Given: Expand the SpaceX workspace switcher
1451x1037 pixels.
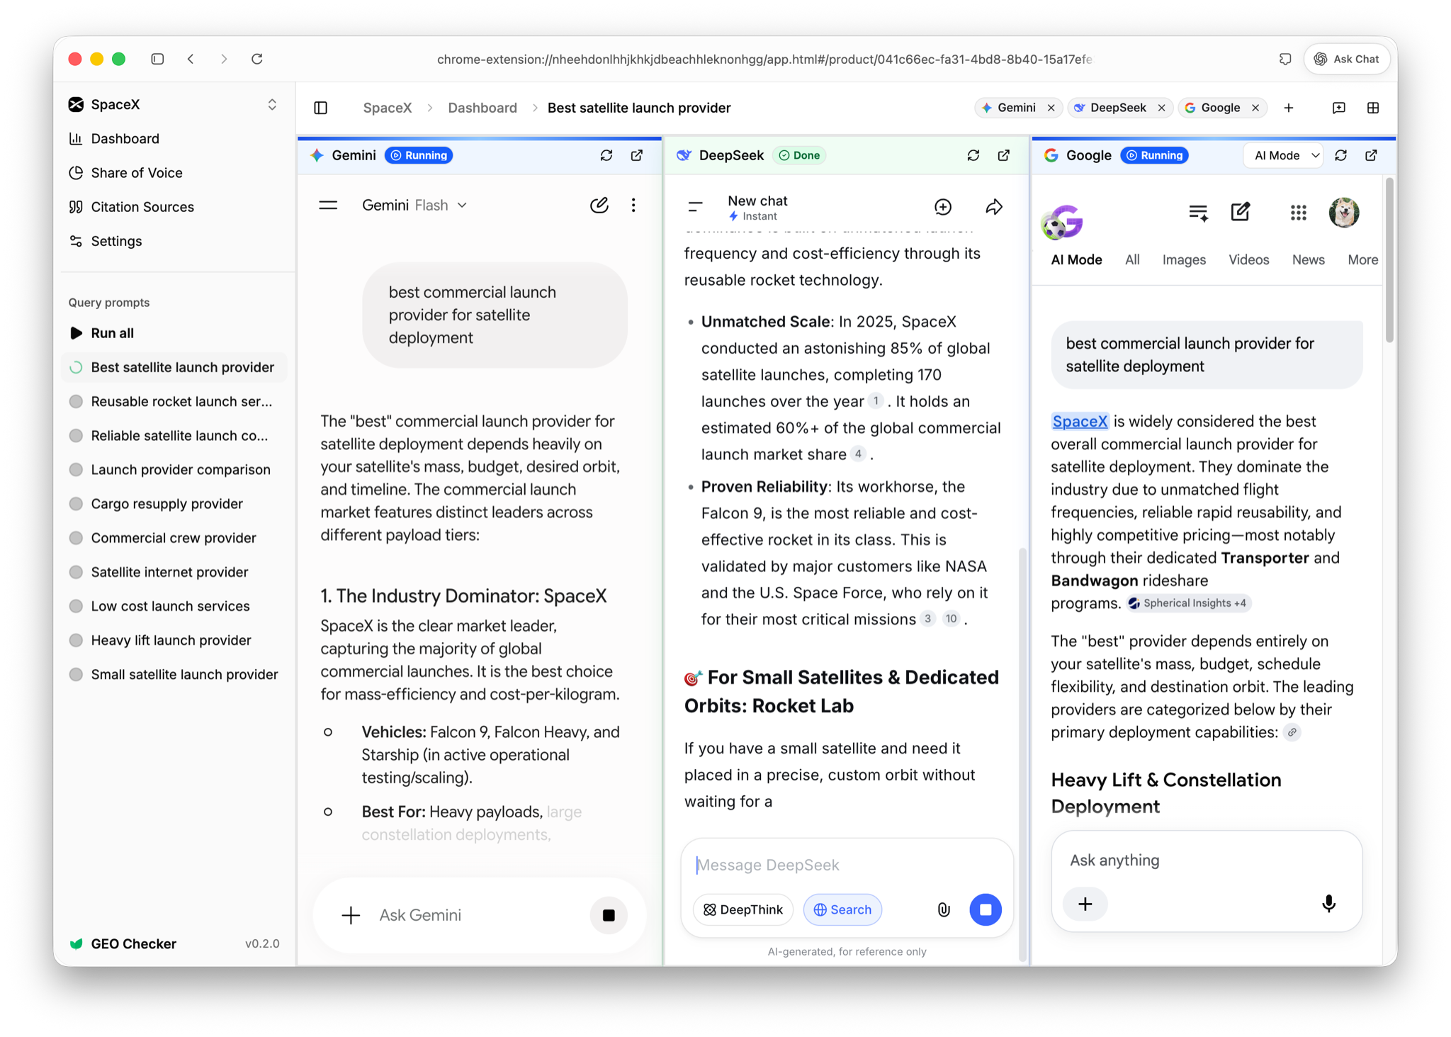Looking at the screenshot, I should [x=272, y=105].
